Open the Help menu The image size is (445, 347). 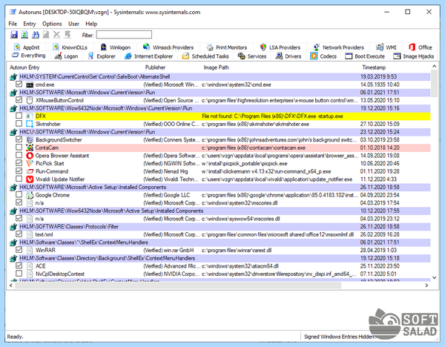tap(91, 24)
